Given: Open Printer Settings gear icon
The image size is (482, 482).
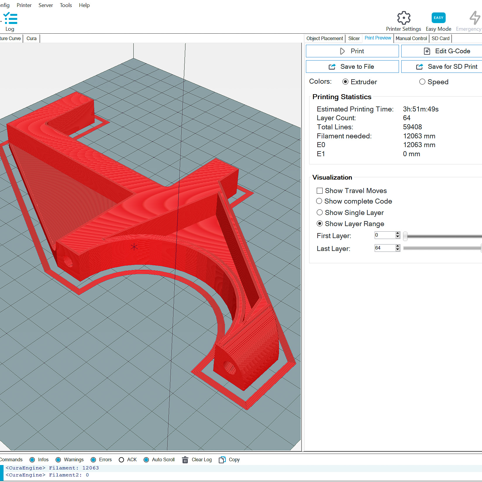Looking at the screenshot, I should (404, 18).
